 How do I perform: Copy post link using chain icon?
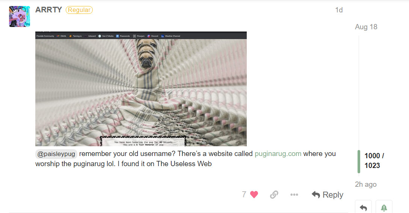click(x=274, y=195)
